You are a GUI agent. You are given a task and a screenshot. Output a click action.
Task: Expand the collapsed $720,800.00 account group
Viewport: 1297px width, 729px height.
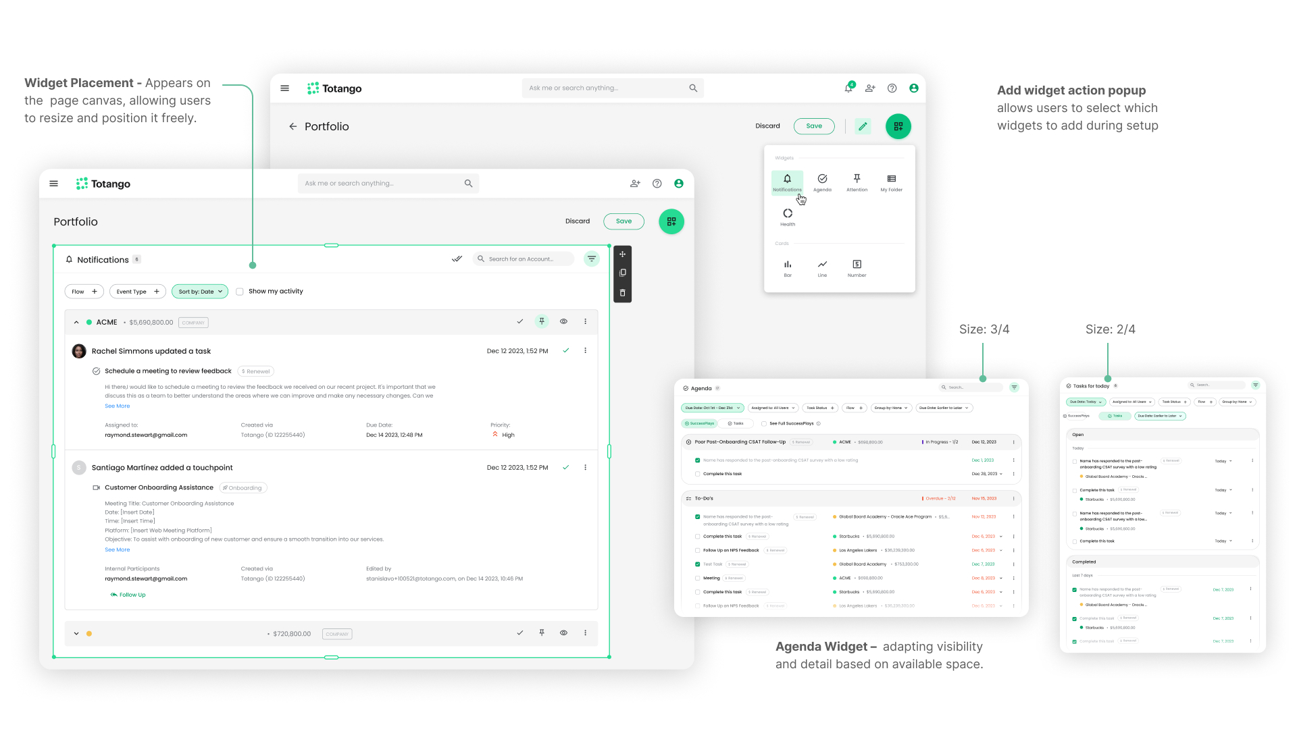[x=76, y=634]
